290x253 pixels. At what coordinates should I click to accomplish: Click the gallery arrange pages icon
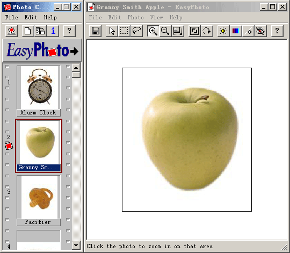click(x=40, y=31)
